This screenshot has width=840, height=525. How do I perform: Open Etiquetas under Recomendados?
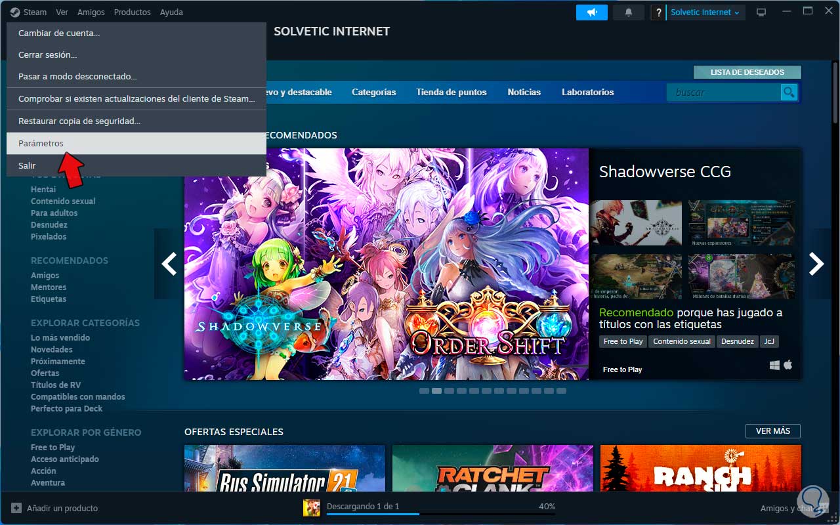pyautogui.click(x=49, y=299)
